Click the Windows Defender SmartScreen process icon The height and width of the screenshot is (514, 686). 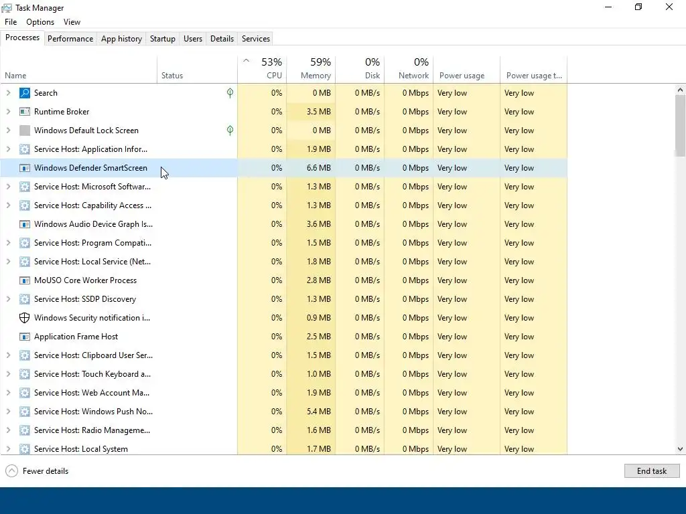(x=25, y=168)
